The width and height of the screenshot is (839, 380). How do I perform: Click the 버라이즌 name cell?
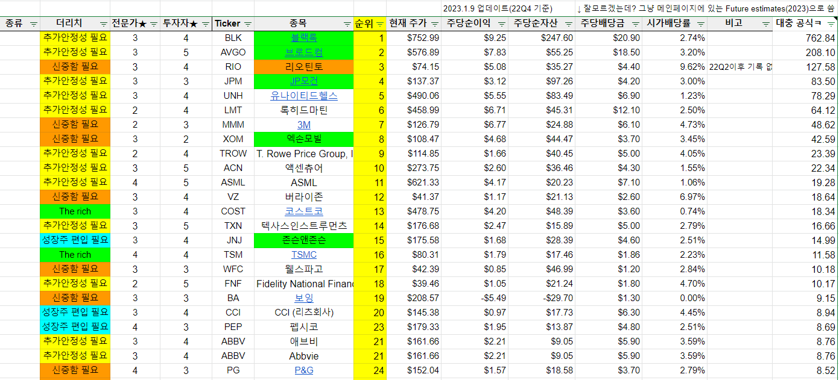pos(303,197)
